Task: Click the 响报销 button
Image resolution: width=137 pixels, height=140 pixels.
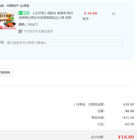Action: 6,72
